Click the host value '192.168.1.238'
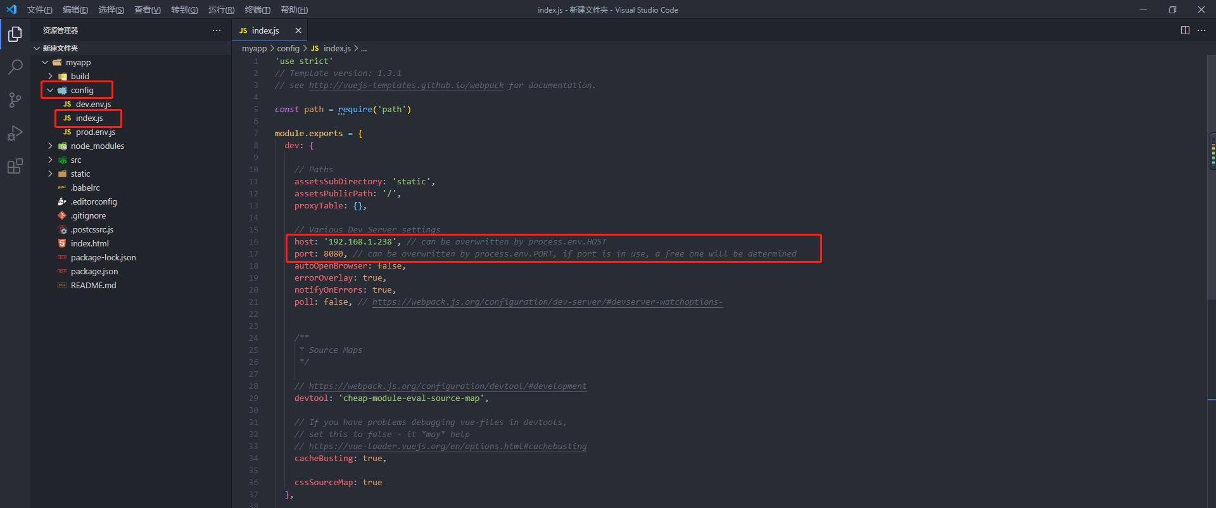 pos(360,241)
